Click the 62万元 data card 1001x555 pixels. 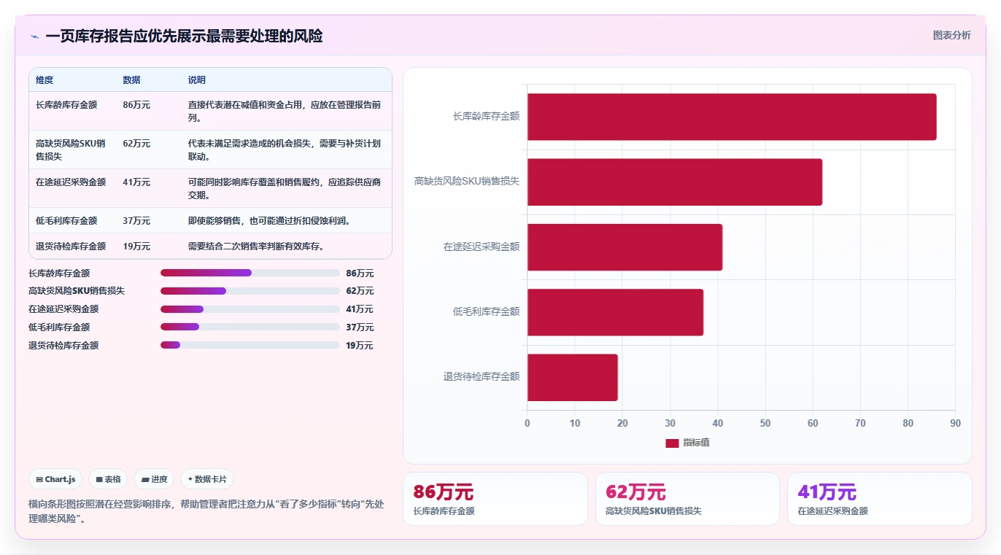point(687,499)
